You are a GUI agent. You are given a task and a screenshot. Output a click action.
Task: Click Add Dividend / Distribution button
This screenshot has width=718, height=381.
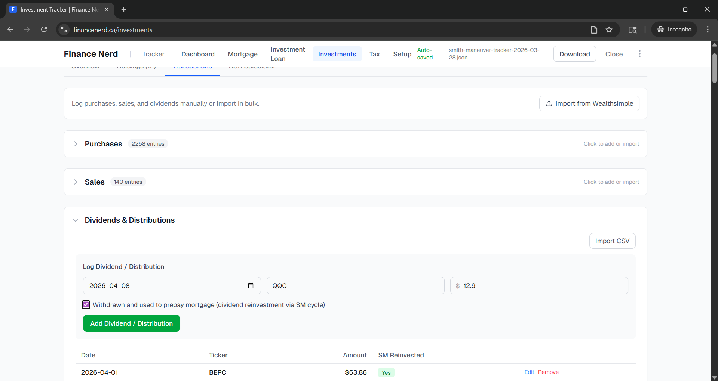(x=131, y=323)
